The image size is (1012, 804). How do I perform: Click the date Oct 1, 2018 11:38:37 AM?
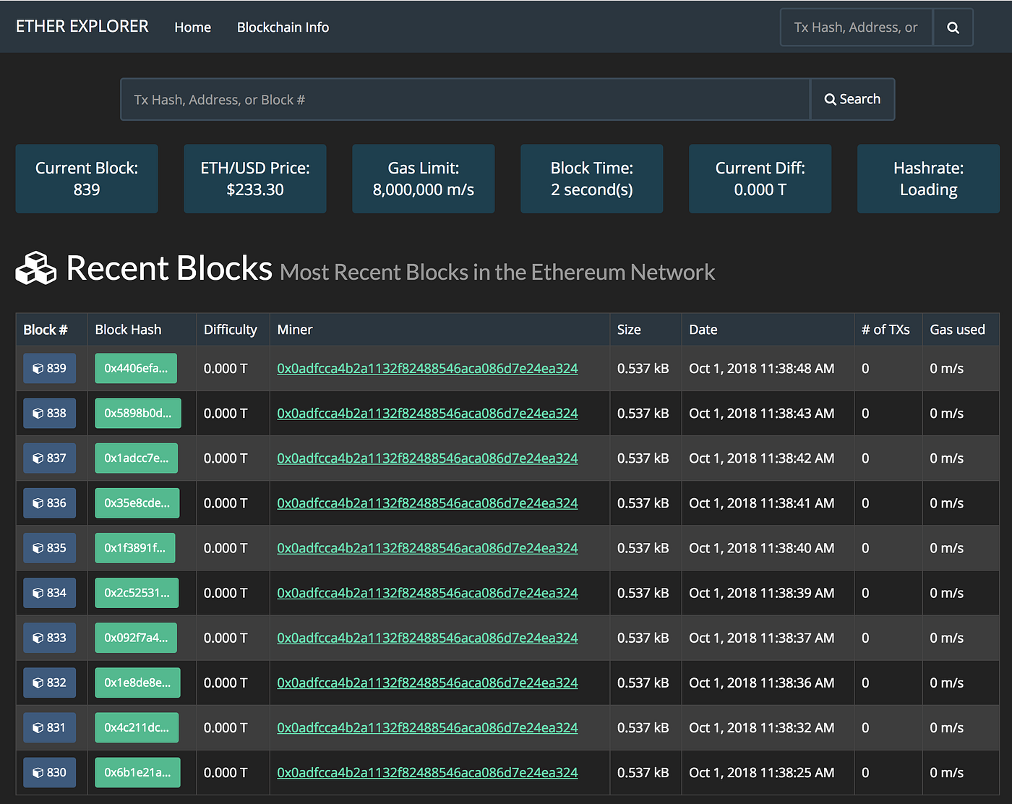click(762, 638)
